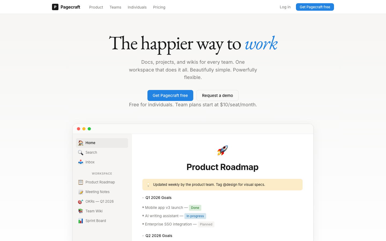Click the pricing note about $10/seat/month

(x=193, y=105)
